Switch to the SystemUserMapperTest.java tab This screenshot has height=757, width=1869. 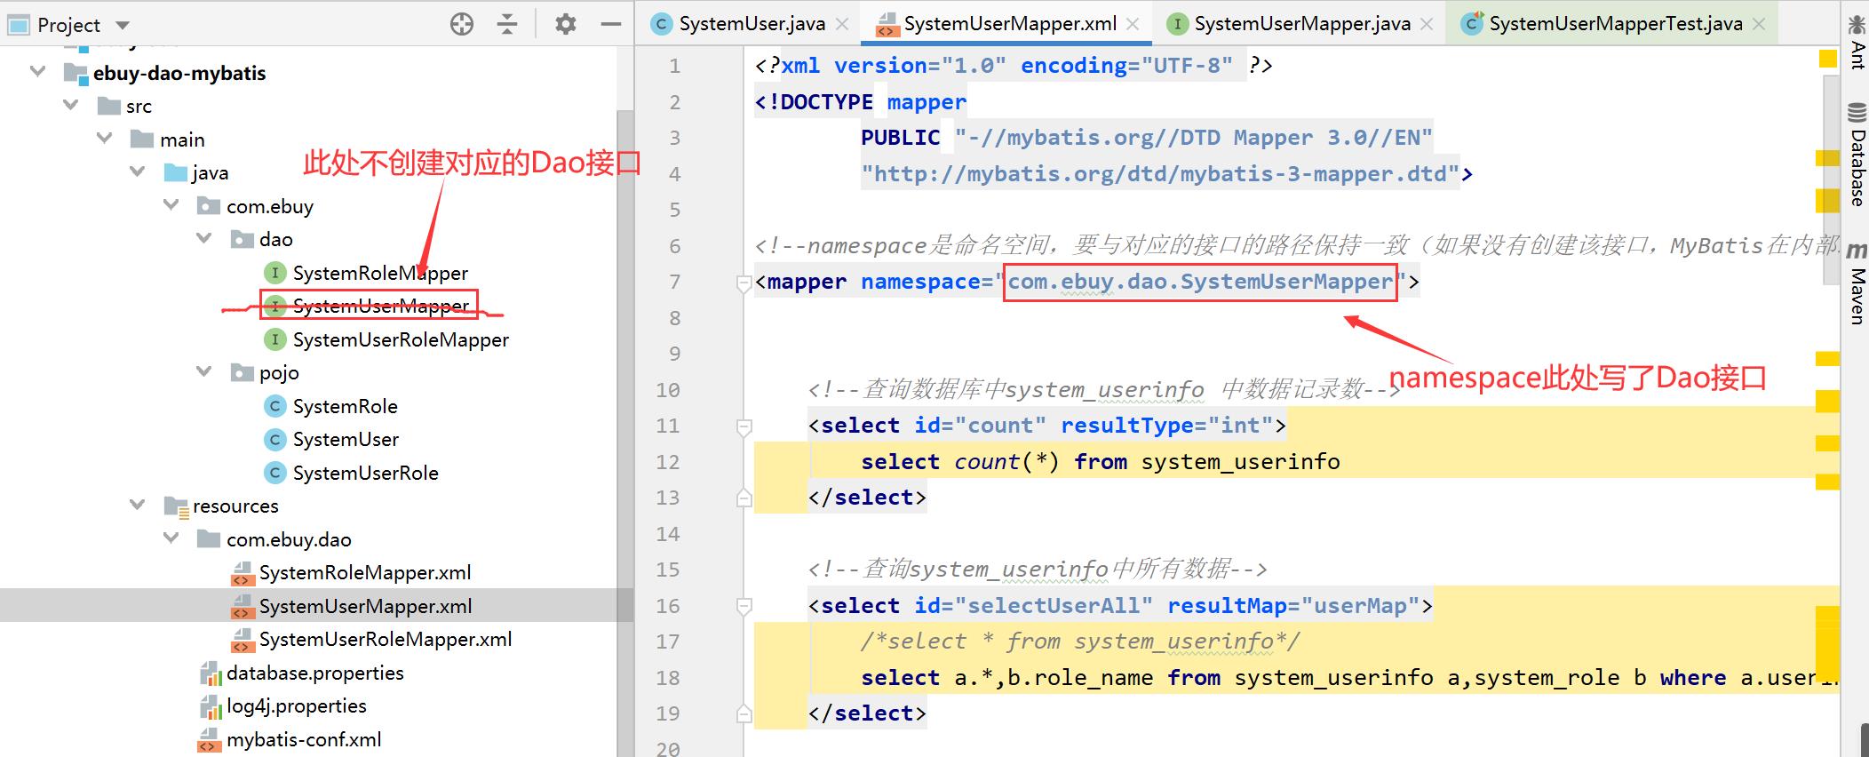pyautogui.click(x=1615, y=24)
